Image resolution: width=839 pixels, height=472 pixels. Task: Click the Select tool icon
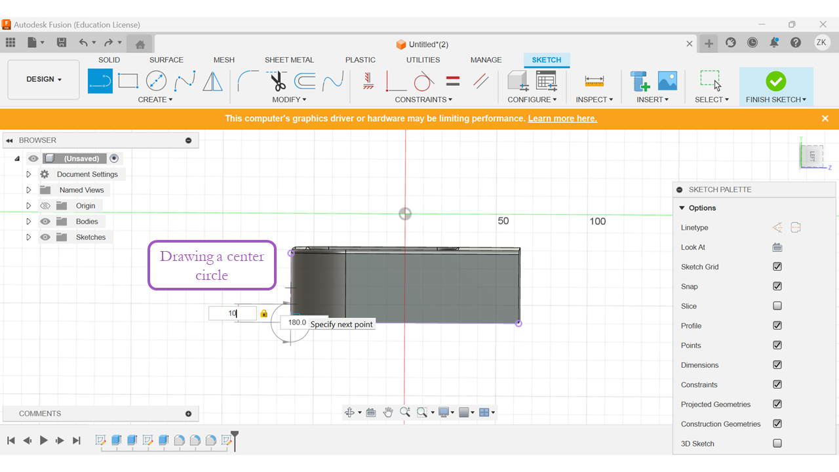tap(711, 81)
